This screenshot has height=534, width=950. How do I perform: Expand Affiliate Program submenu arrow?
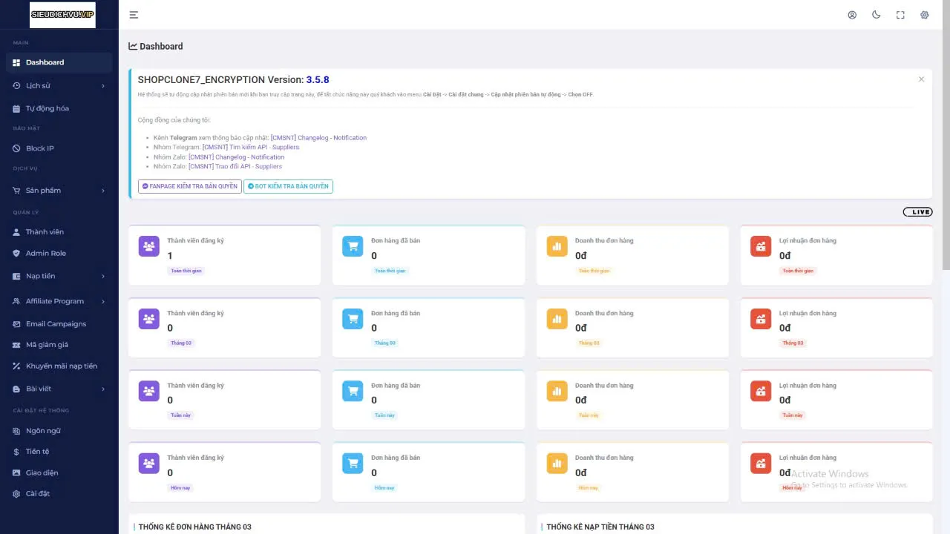tap(103, 302)
